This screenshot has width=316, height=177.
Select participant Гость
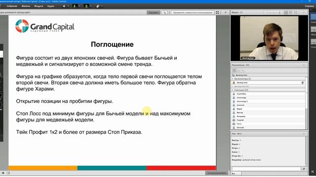tap(268, 124)
